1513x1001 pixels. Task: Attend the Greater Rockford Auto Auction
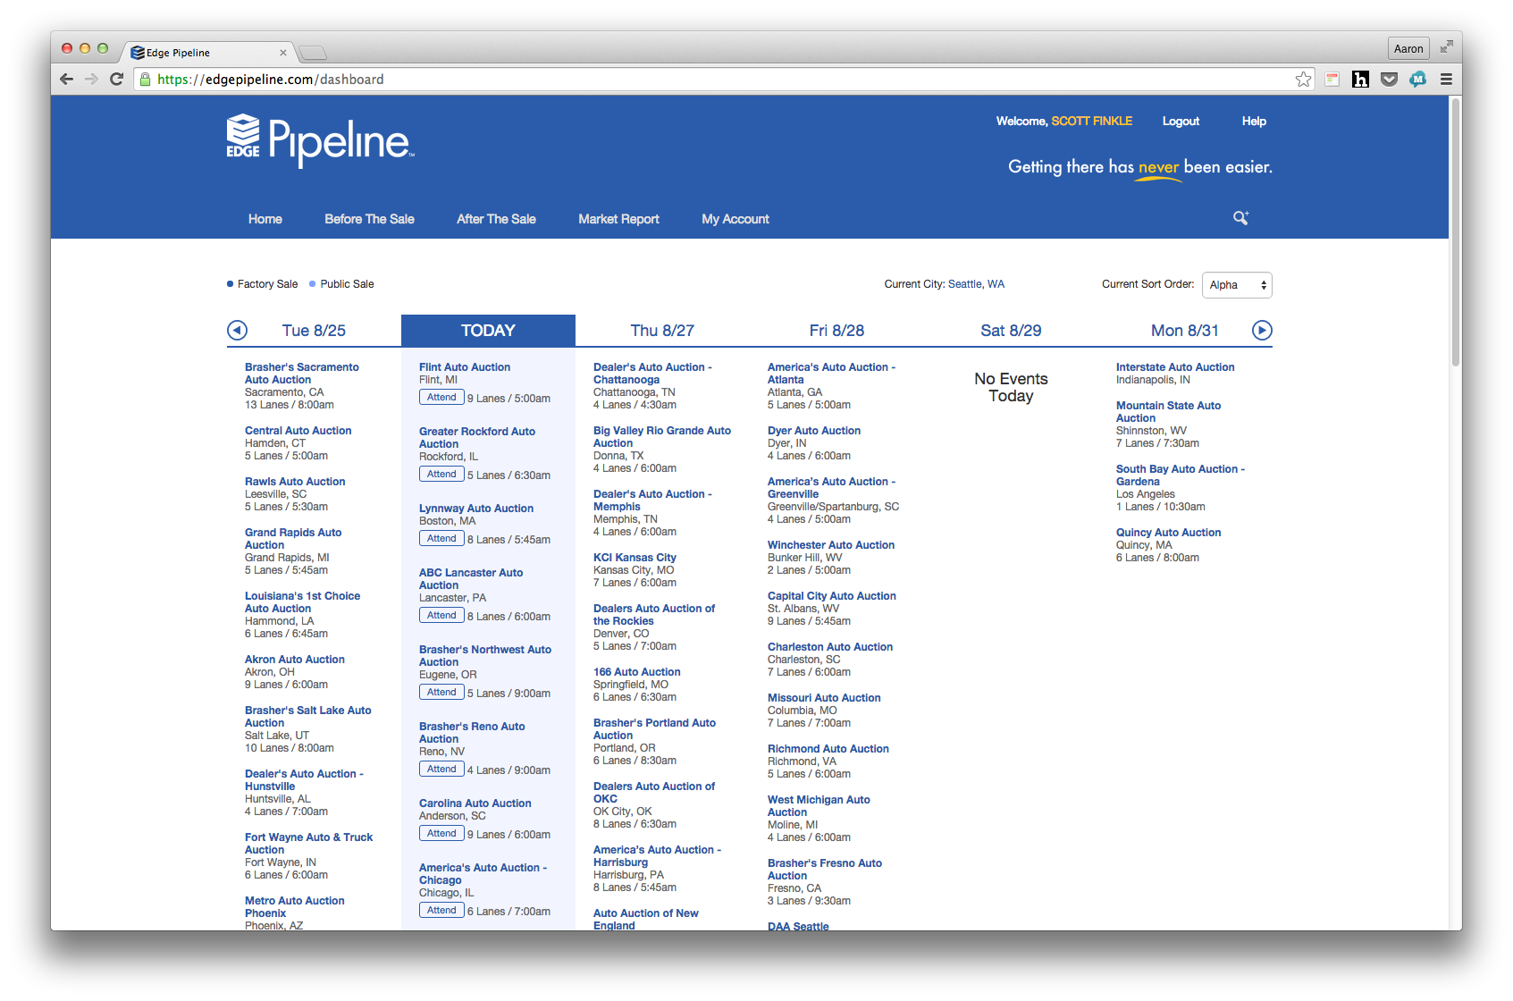tap(441, 475)
